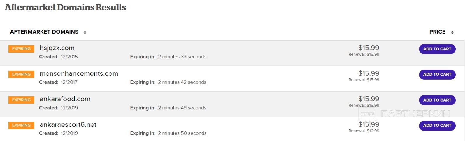Viewport: 465px width, 141px height.
Task: Click the EXPIRING badge for hsjqzx.com
Action: (21, 49)
